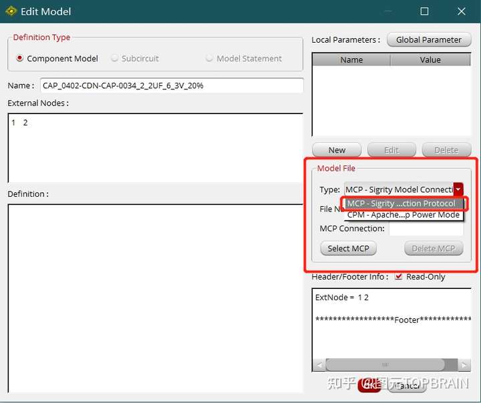Click the Select MCP button
Viewport: 481px width, 403px height.
click(x=348, y=248)
